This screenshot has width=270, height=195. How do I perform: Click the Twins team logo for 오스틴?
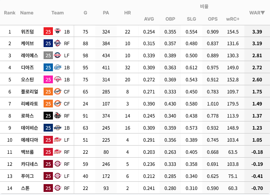tap(58, 79)
